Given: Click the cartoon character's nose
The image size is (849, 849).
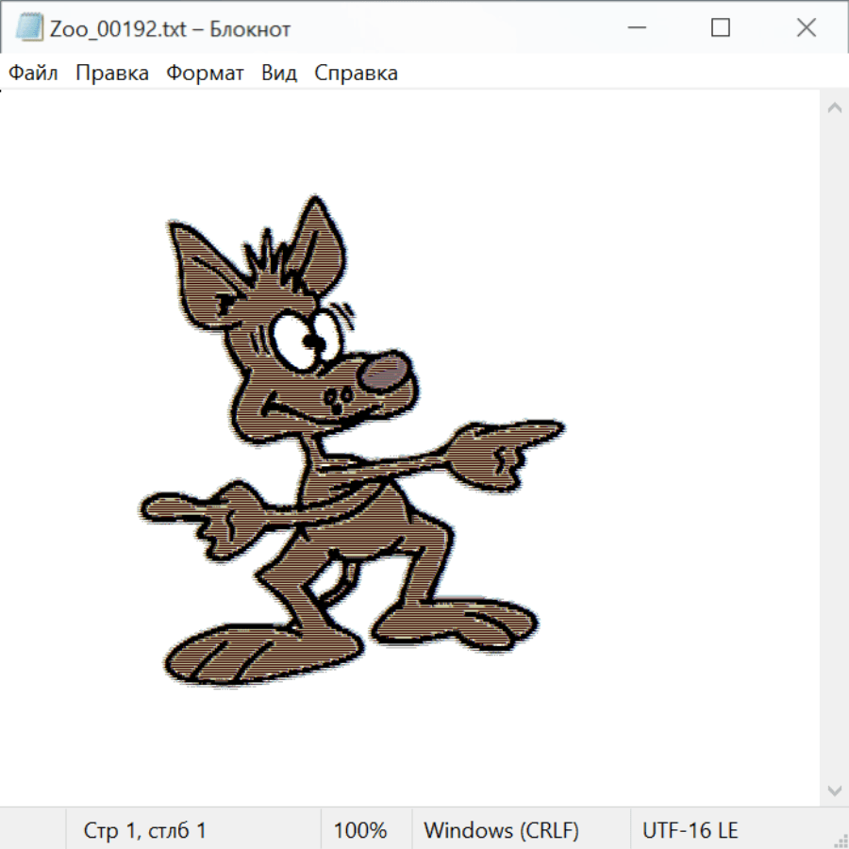Looking at the screenshot, I should [x=387, y=371].
